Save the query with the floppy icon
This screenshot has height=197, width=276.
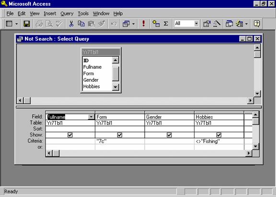(27, 24)
